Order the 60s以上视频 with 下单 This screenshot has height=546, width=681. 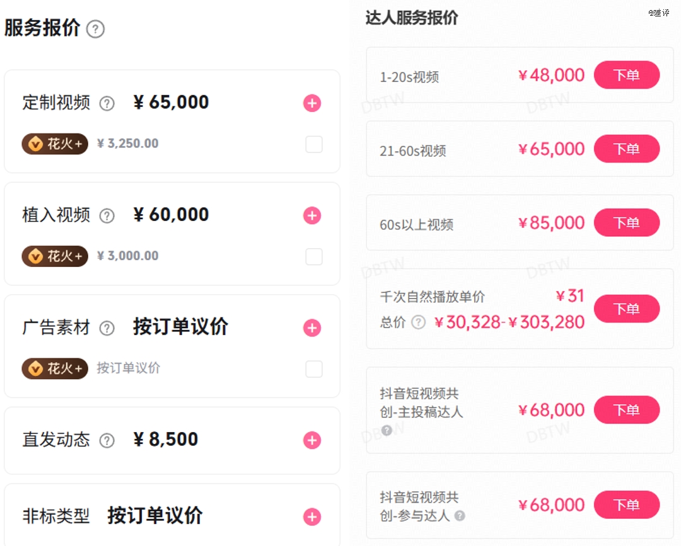pos(626,223)
